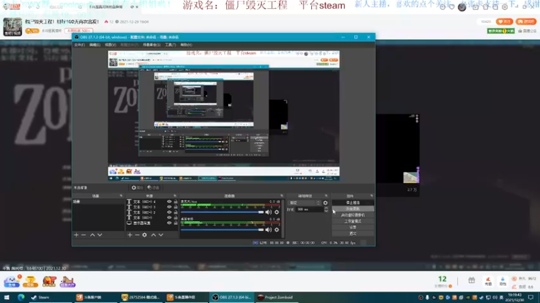
Task: Click 启动虚拟摄像机 virtual camera button
Action: point(352,215)
